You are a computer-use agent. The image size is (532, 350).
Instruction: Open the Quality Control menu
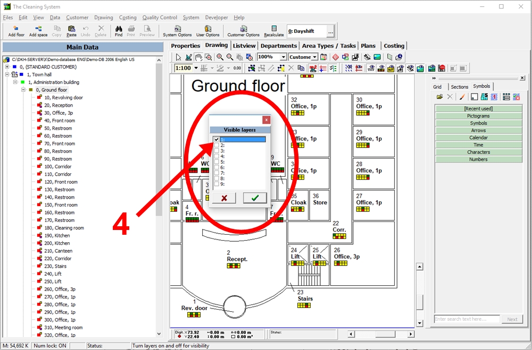160,18
